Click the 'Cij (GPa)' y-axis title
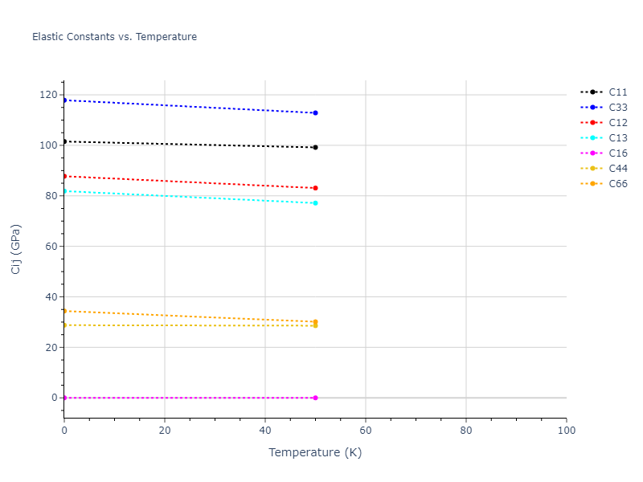This screenshot has height=482, width=643. 16,249
